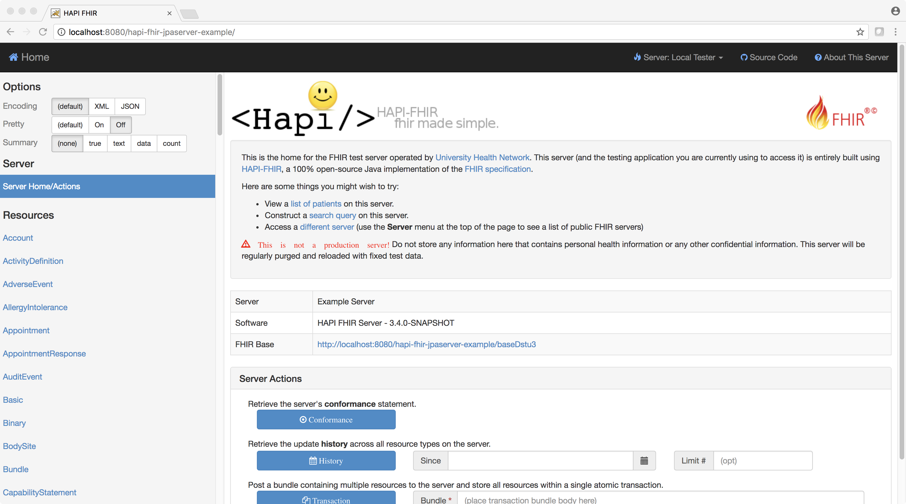This screenshot has height=504, width=906.
Task: Set Encoding to (default)
Action: [x=70, y=106]
